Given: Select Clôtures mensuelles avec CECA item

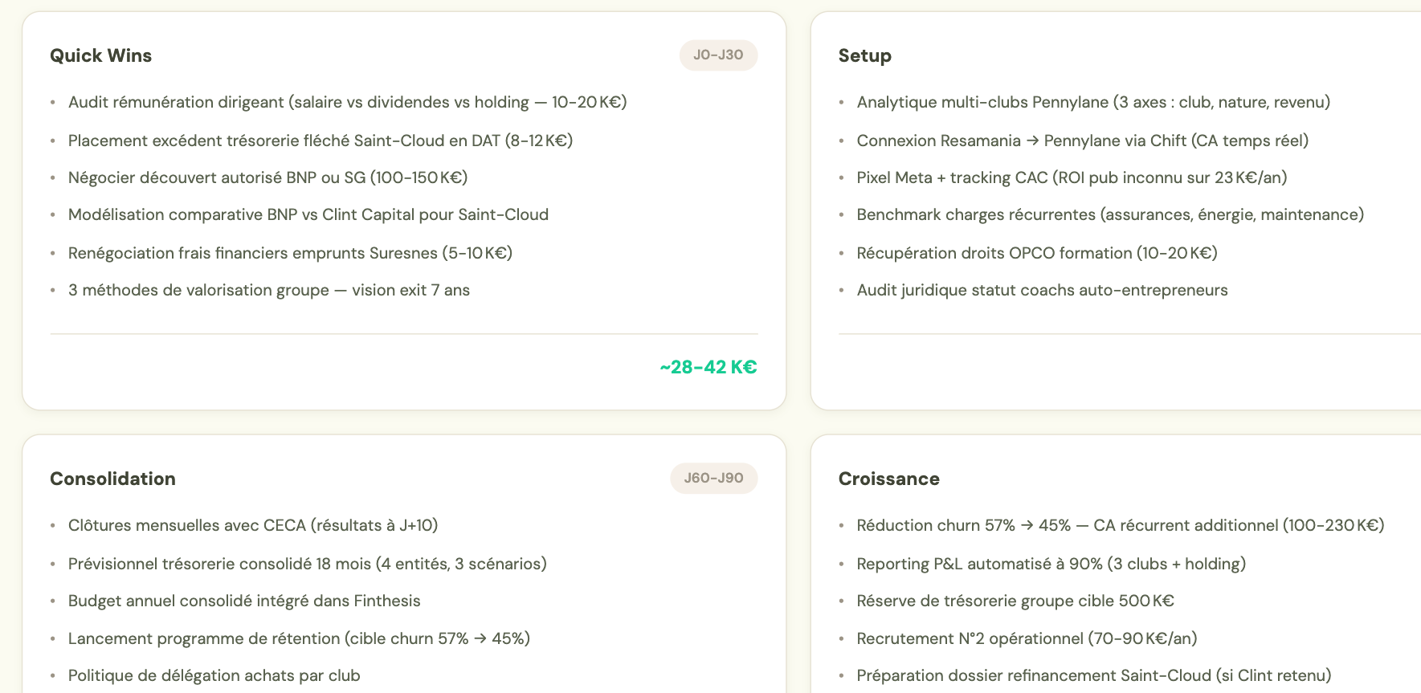Looking at the screenshot, I should (x=253, y=525).
